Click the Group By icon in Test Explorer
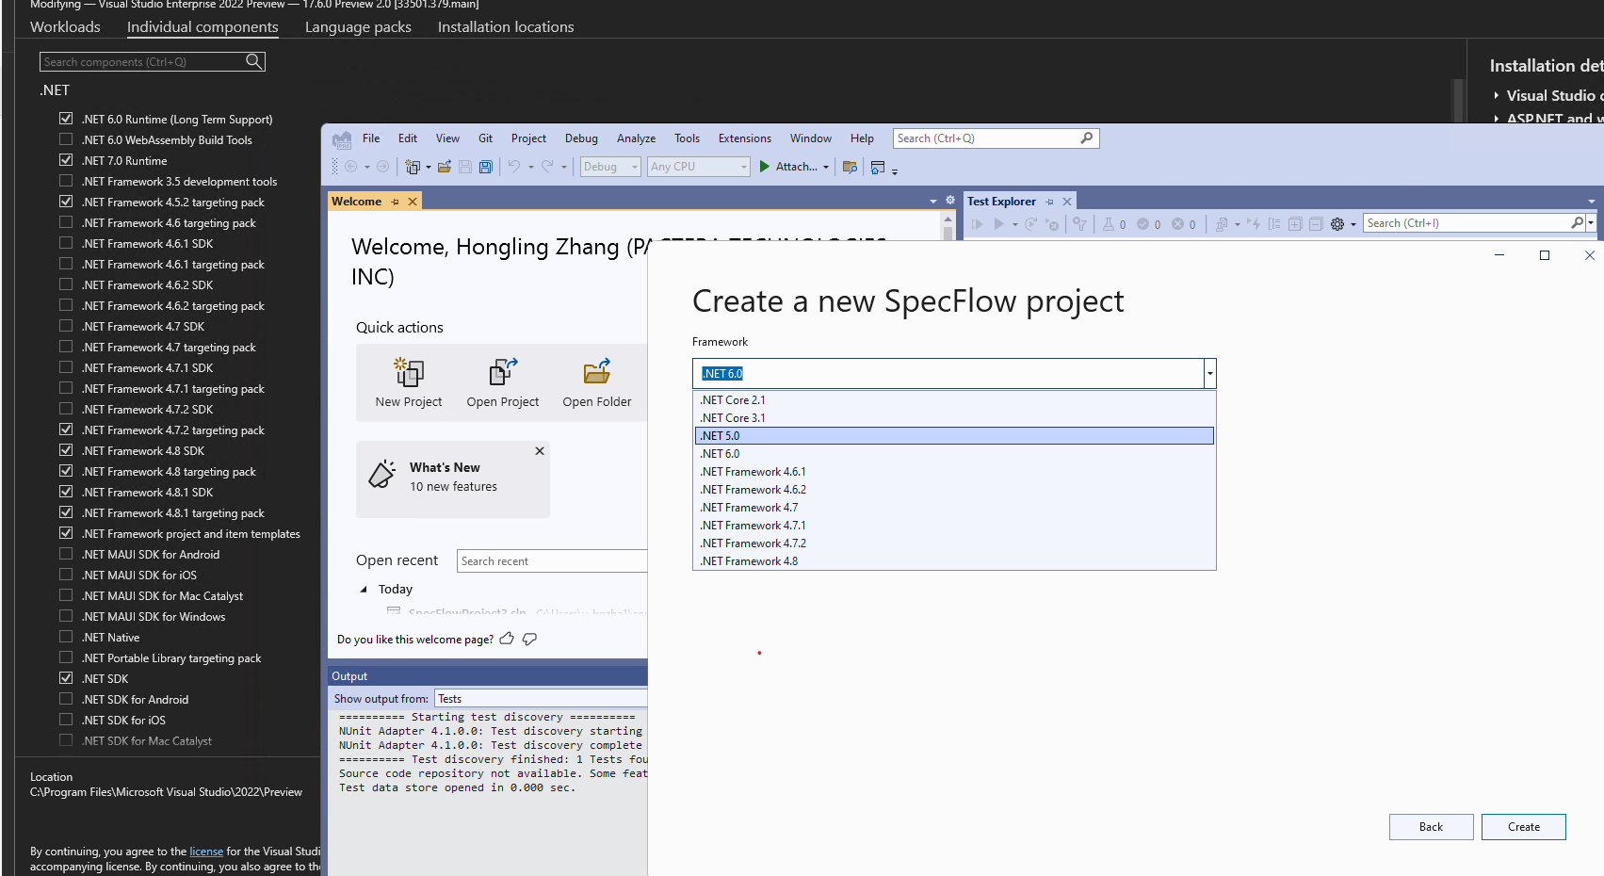Image resolution: width=1604 pixels, height=876 pixels. pyautogui.click(x=1274, y=224)
